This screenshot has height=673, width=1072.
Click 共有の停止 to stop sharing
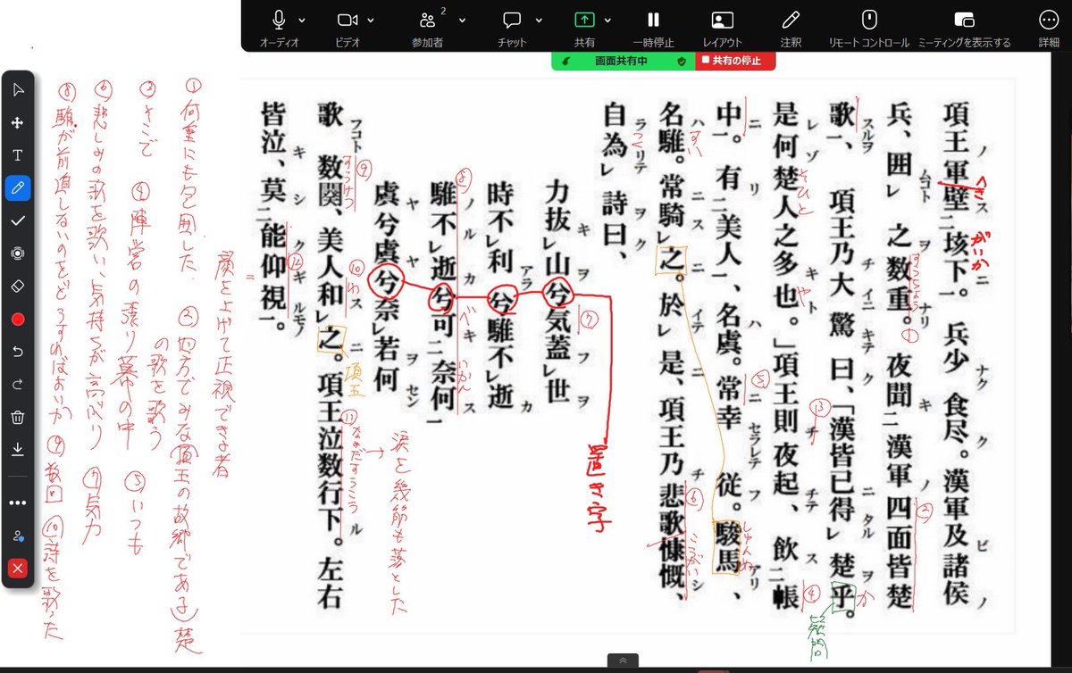pos(735,61)
